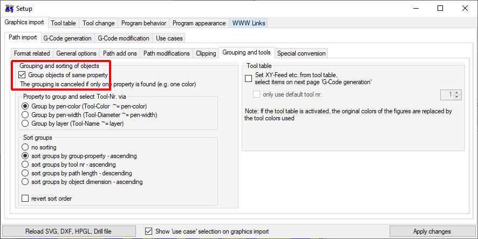Check the 'revert sort order' box

25,199
